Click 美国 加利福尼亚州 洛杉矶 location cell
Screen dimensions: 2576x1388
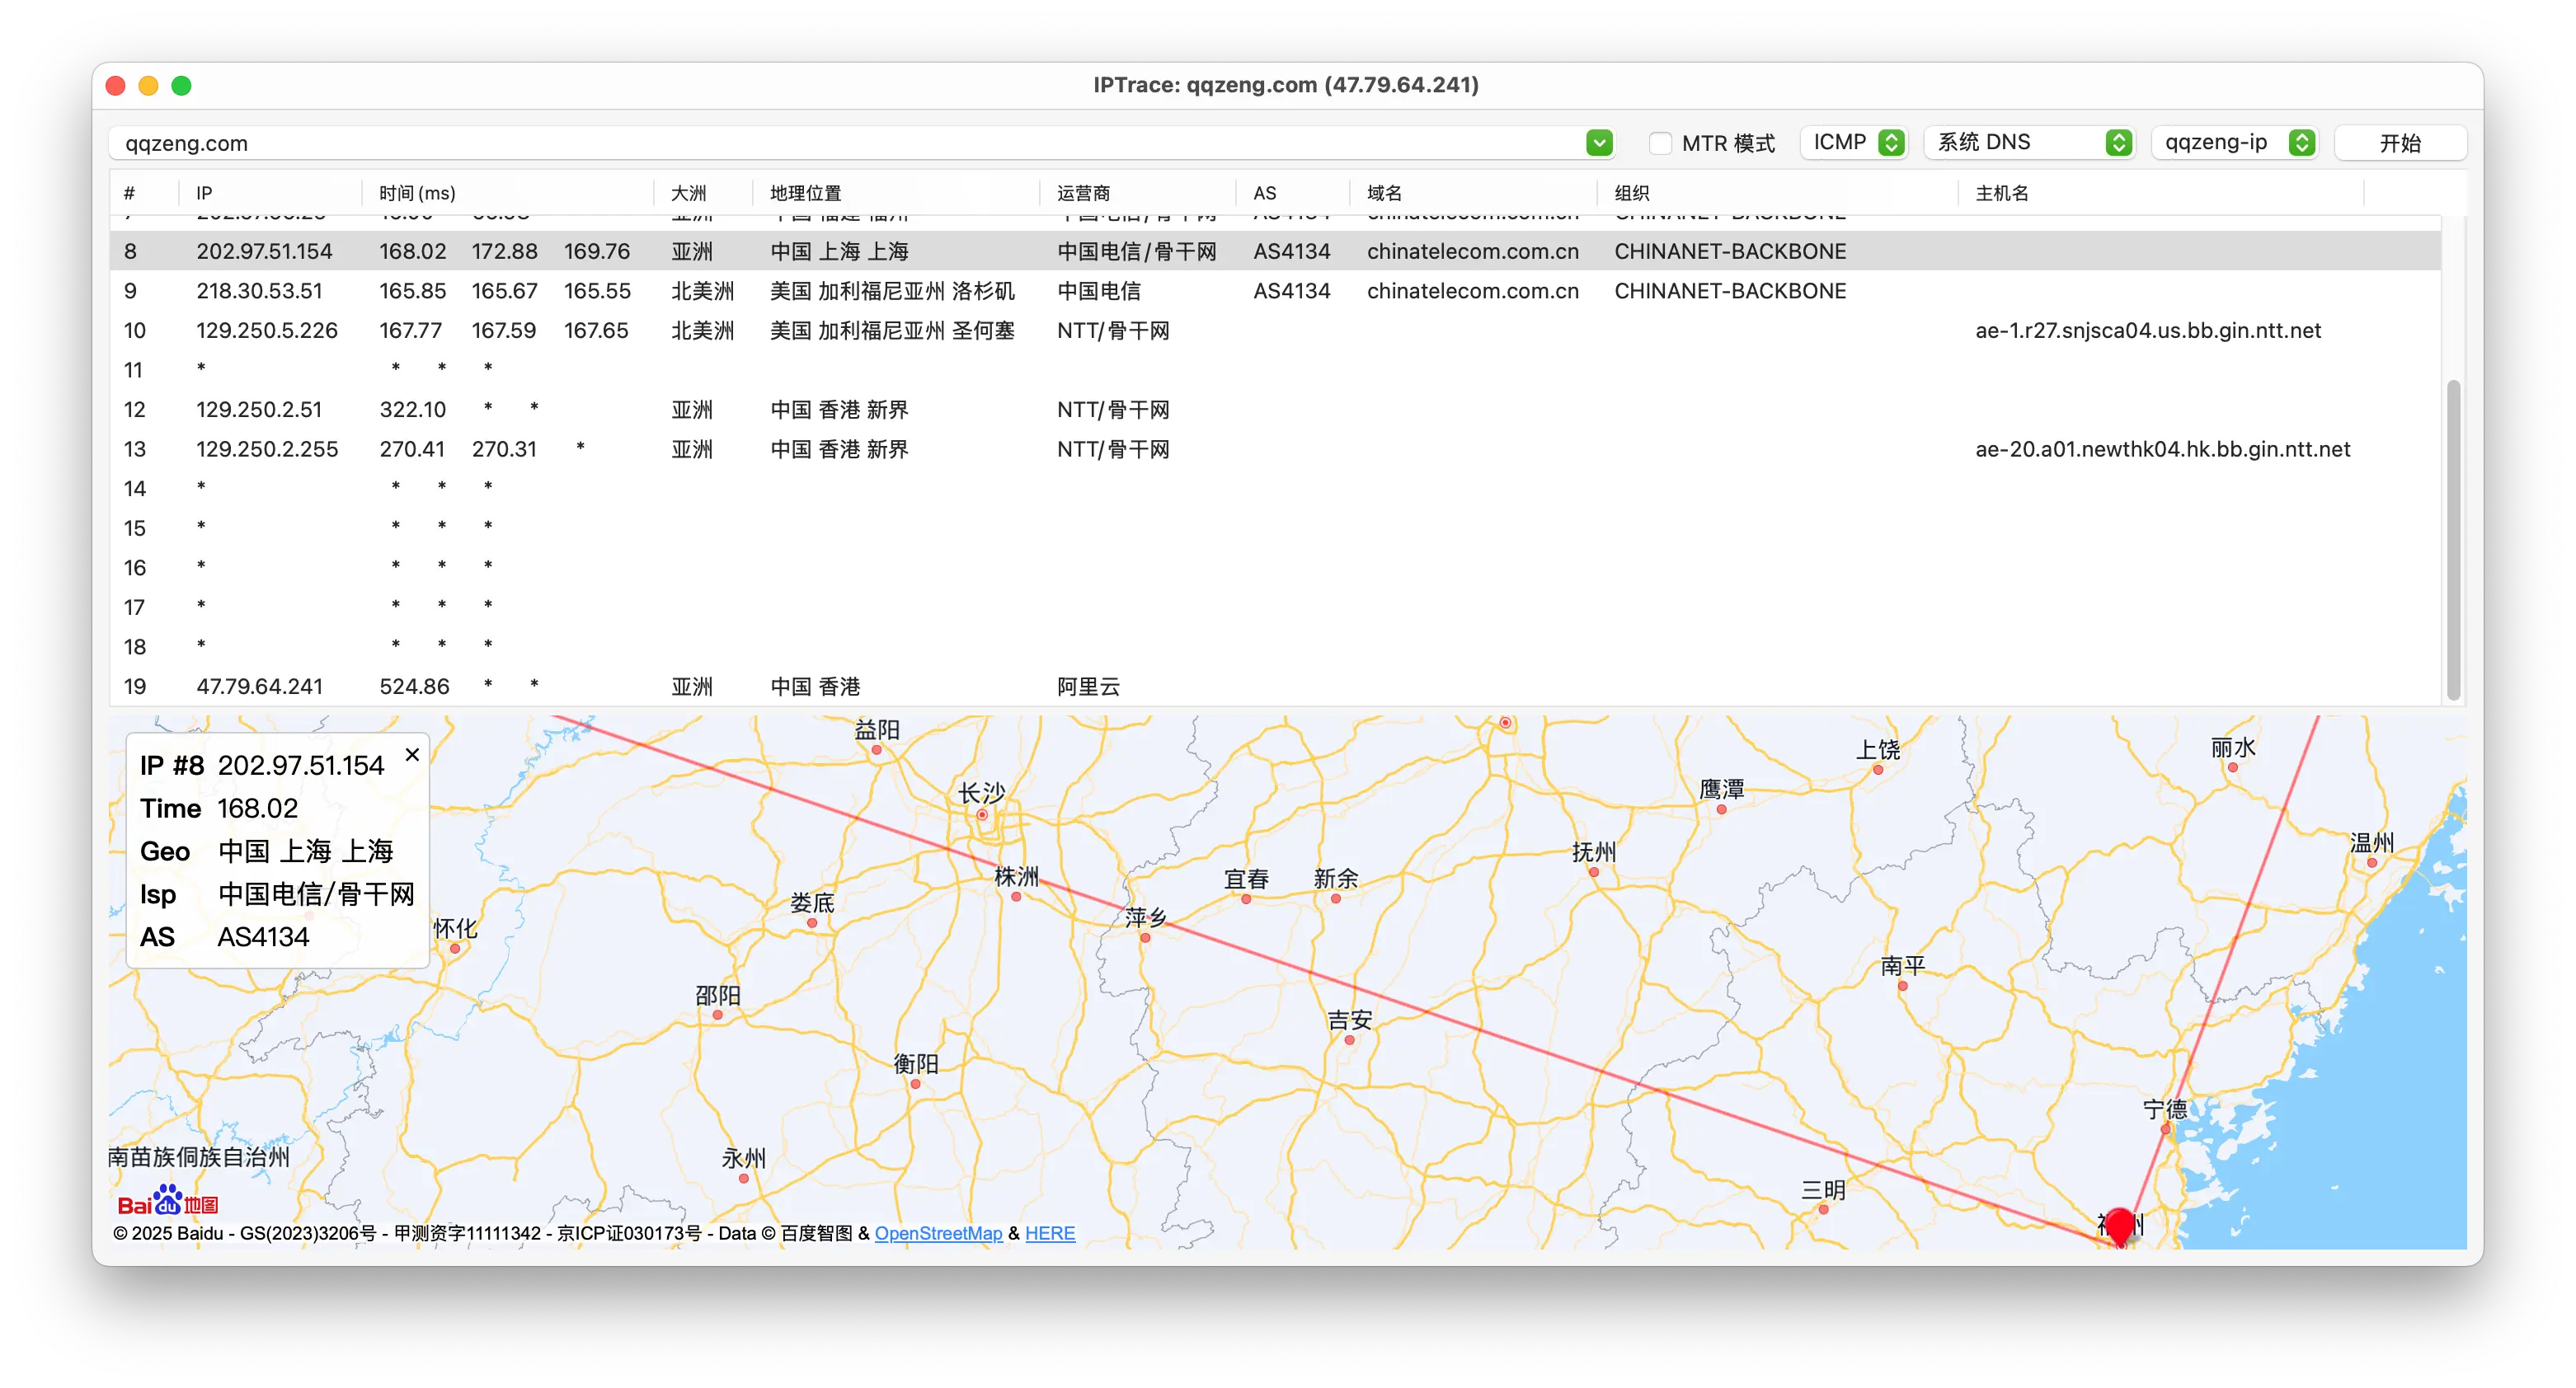click(892, 291)
